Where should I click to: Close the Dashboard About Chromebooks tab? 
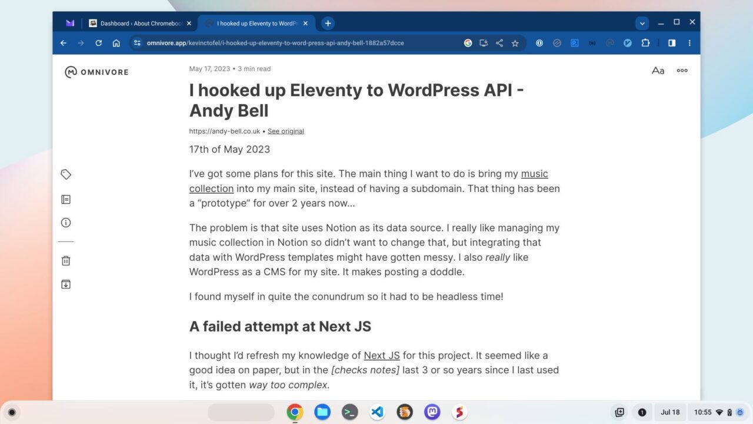[189, 24]
